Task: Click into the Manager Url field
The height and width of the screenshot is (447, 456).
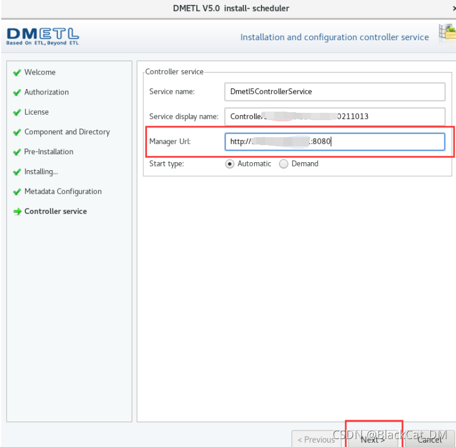Action: pos(335,141)
